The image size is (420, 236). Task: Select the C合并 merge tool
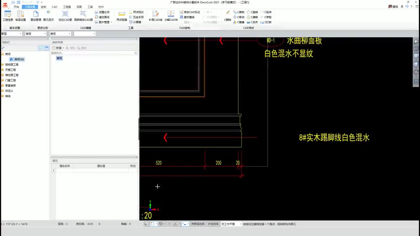[x=252, y=22]
